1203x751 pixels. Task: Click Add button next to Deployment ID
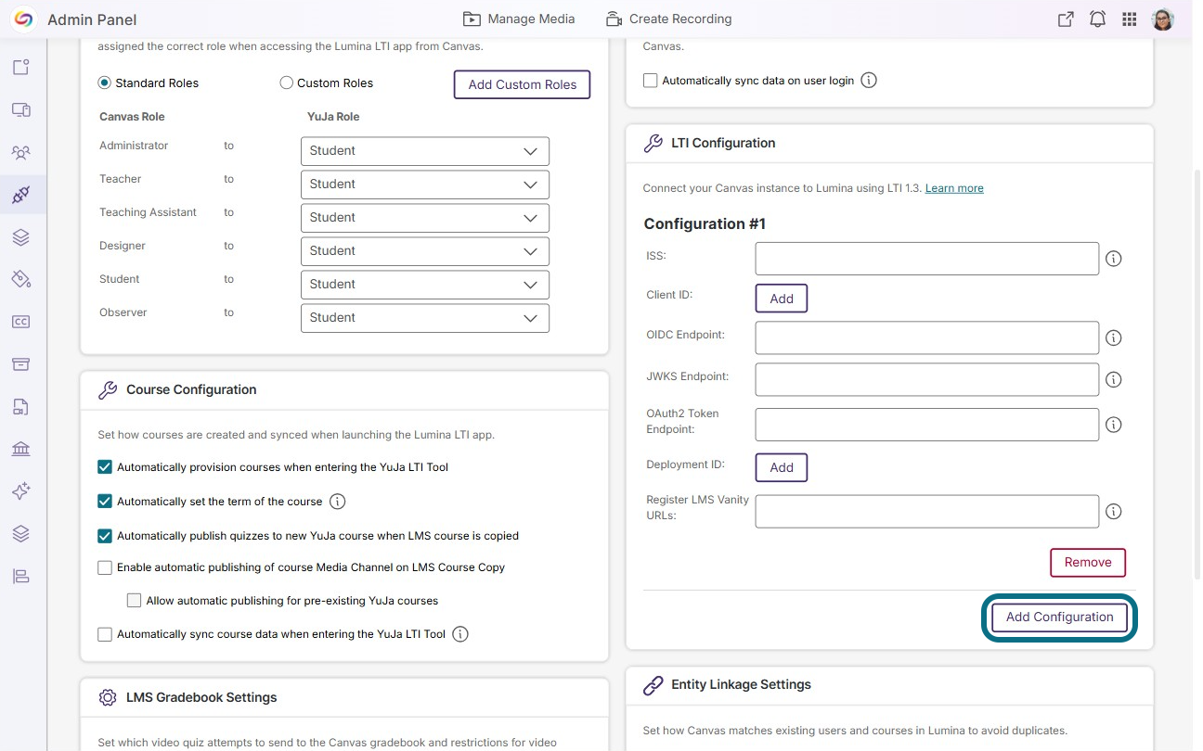tap(782, 467)
